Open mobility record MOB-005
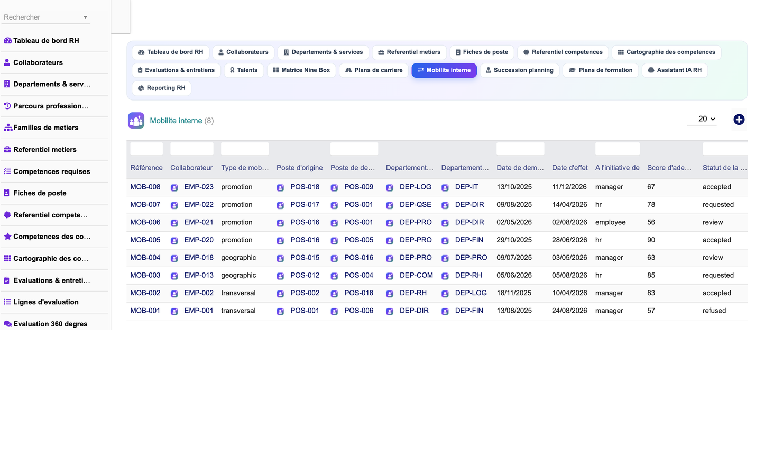 [x=145, y=240]
